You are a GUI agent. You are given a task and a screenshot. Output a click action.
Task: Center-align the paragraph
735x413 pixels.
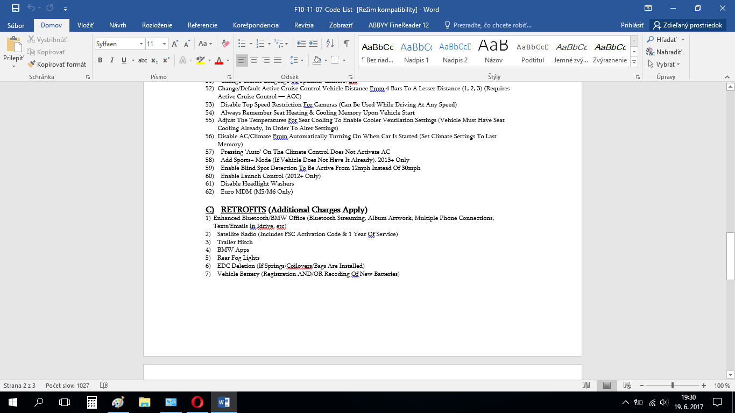tap(254, 60)
